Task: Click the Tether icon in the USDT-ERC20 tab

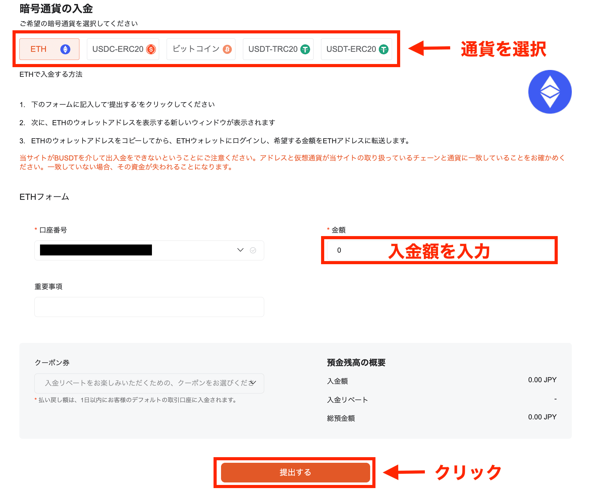Action: click(384, 49)
